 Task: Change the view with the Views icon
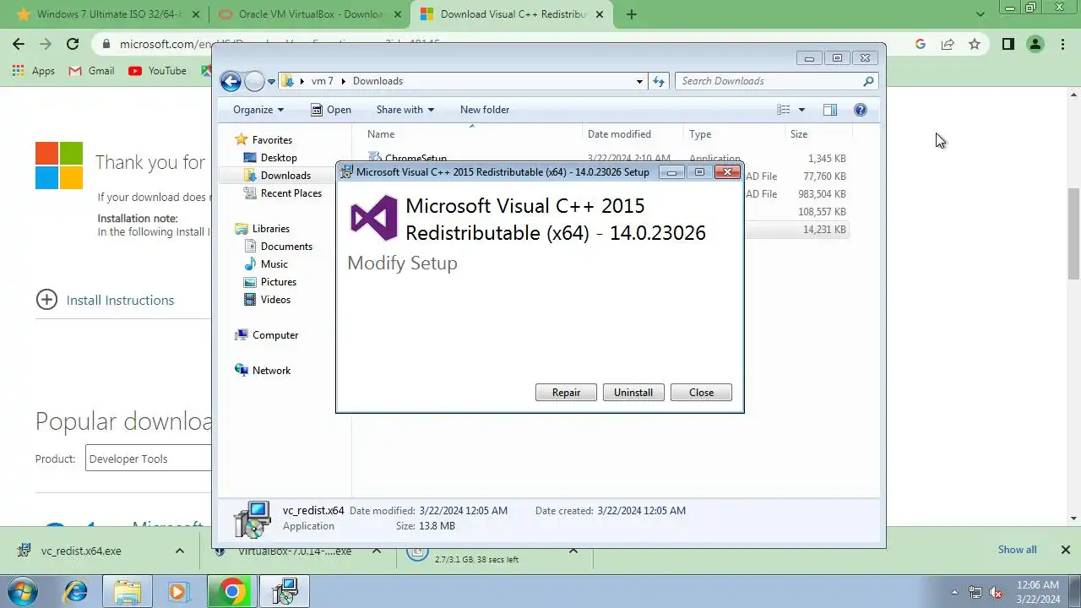(x=784, y=110)
